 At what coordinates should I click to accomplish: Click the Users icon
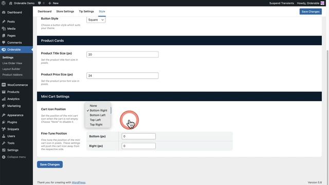tap(4, 136)
